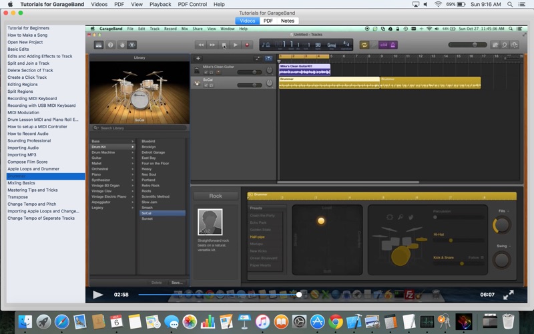The width and height of the screenshot is (534, 334).
Task: Select the handclap percussion icon
Action: [x=411, y=217]
